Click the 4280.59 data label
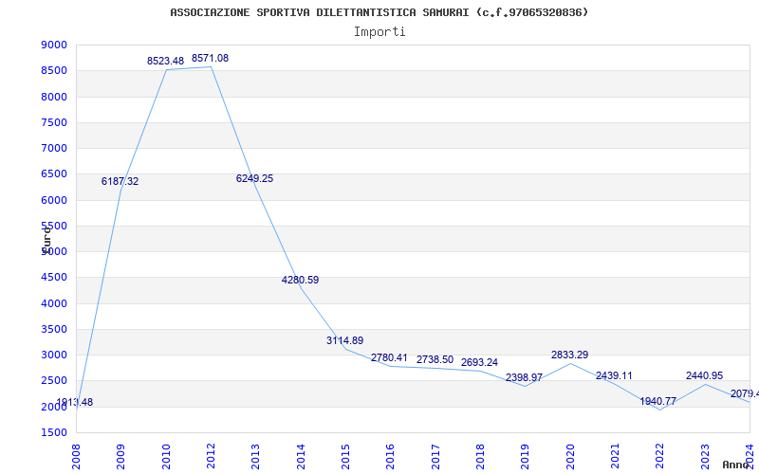Image resolution: width=759 pixels, height=474 pixels. point(300,281)
